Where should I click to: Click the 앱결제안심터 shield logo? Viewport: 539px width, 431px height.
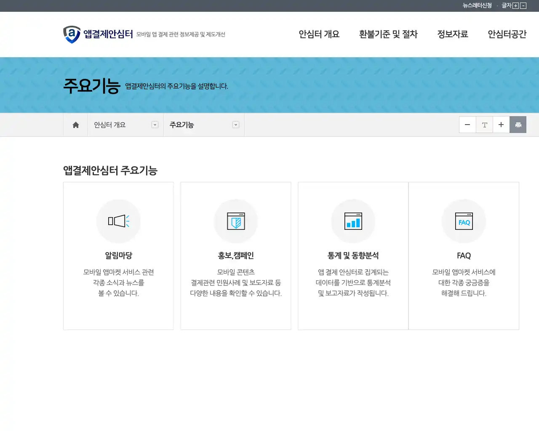tap(72, 35)
